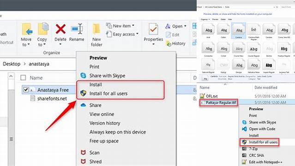Choose Install for all users beside Anastasya file

pyautogui.click(x=108, y=93)
